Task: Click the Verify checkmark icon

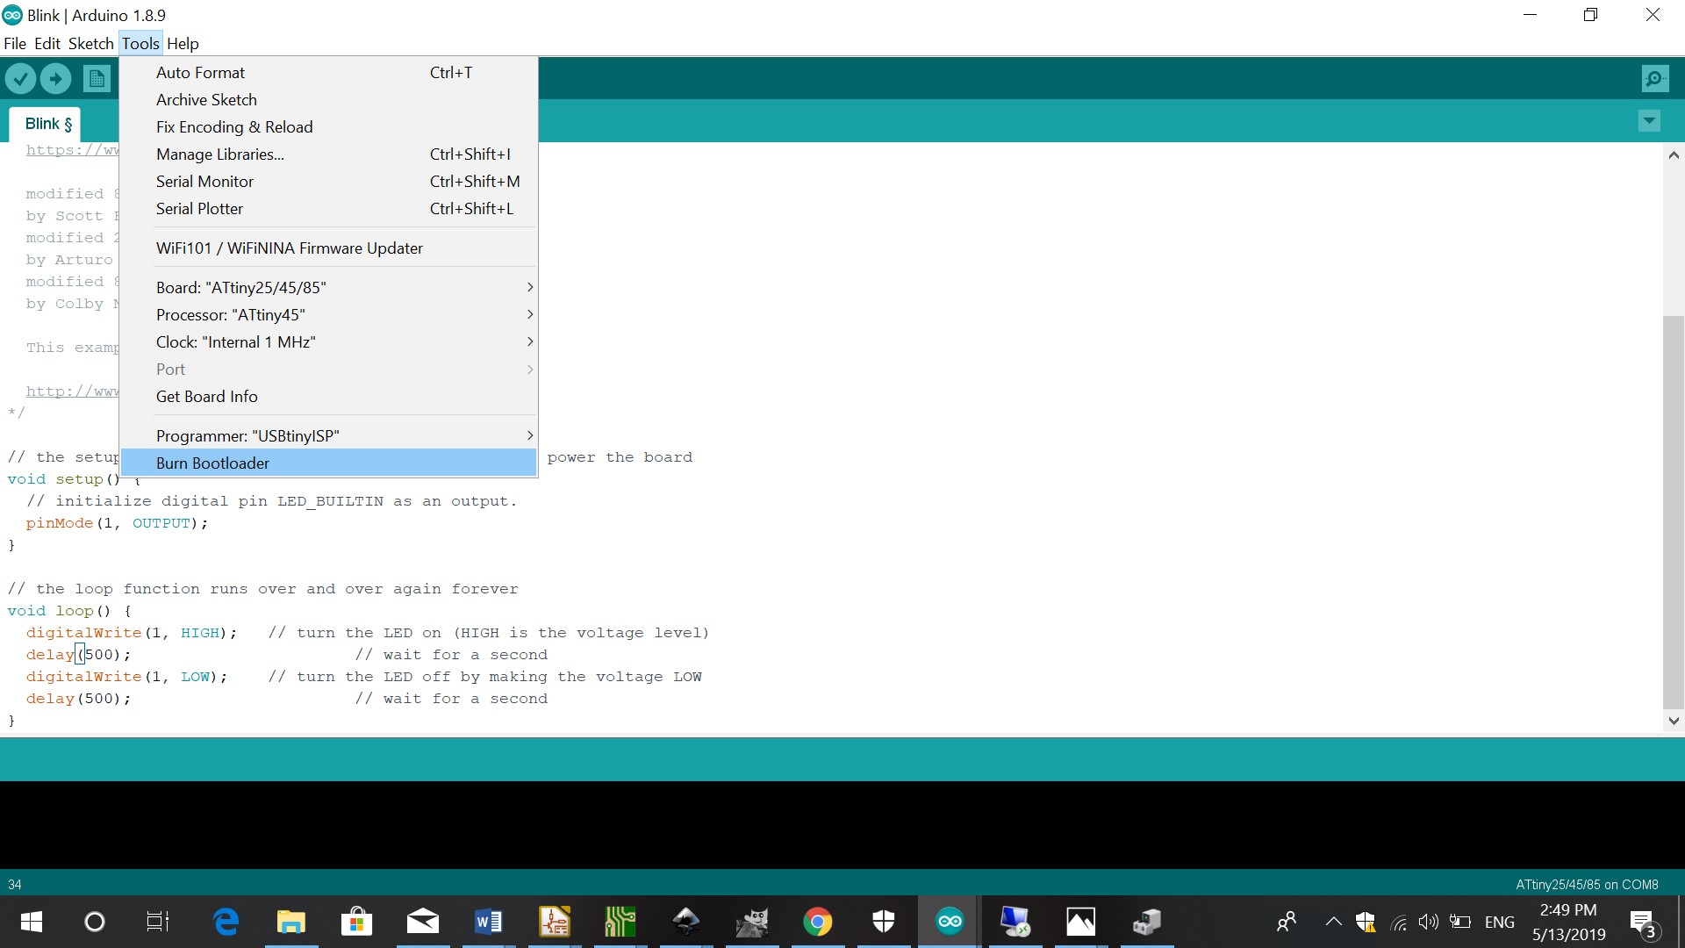Action: 21,79
